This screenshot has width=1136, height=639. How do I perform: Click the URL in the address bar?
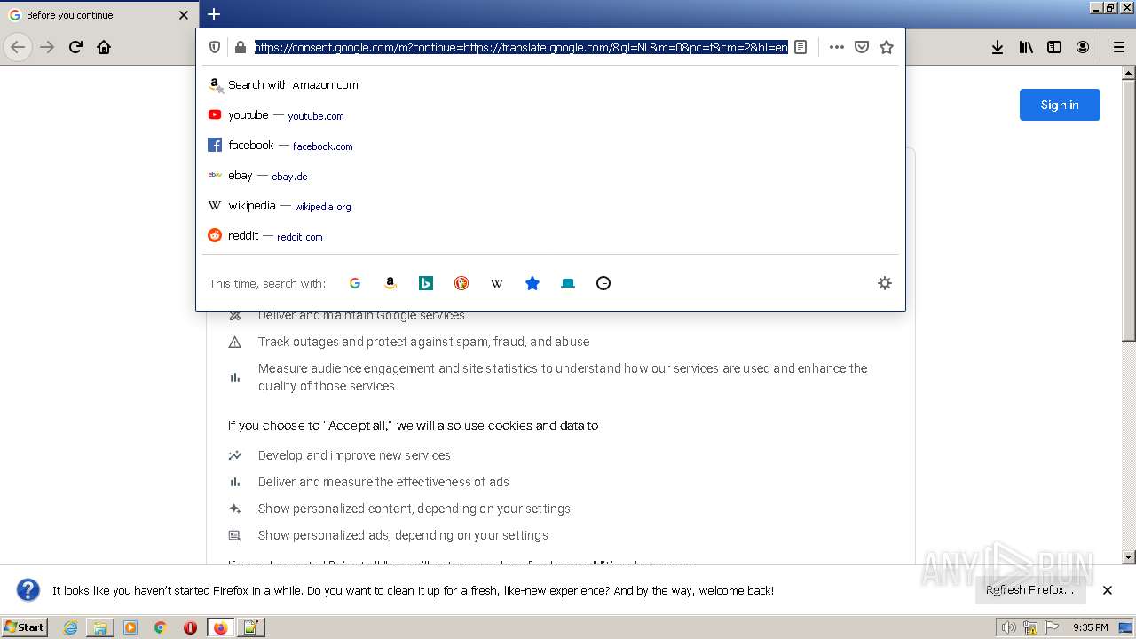pos(521,47)
